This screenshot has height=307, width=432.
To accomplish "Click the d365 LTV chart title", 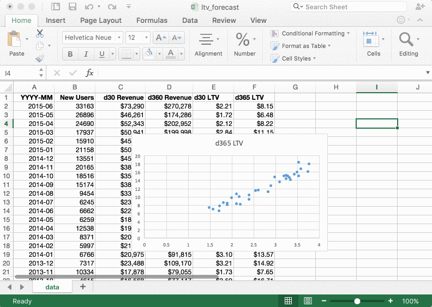I will (x=229, y=143).
